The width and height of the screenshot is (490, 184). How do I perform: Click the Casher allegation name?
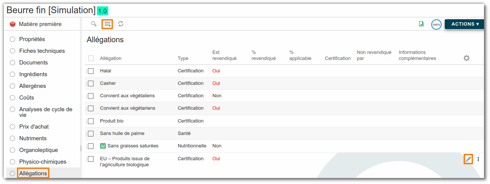click(108, 83)
